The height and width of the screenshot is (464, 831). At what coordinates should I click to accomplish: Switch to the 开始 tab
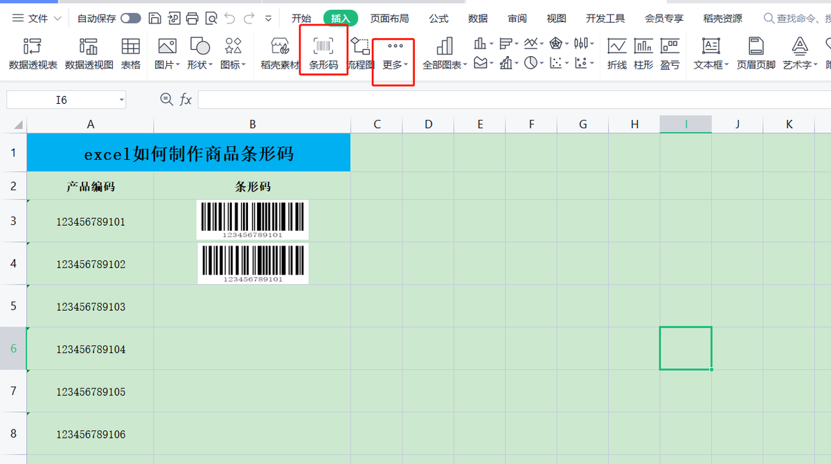pos(301,19)
